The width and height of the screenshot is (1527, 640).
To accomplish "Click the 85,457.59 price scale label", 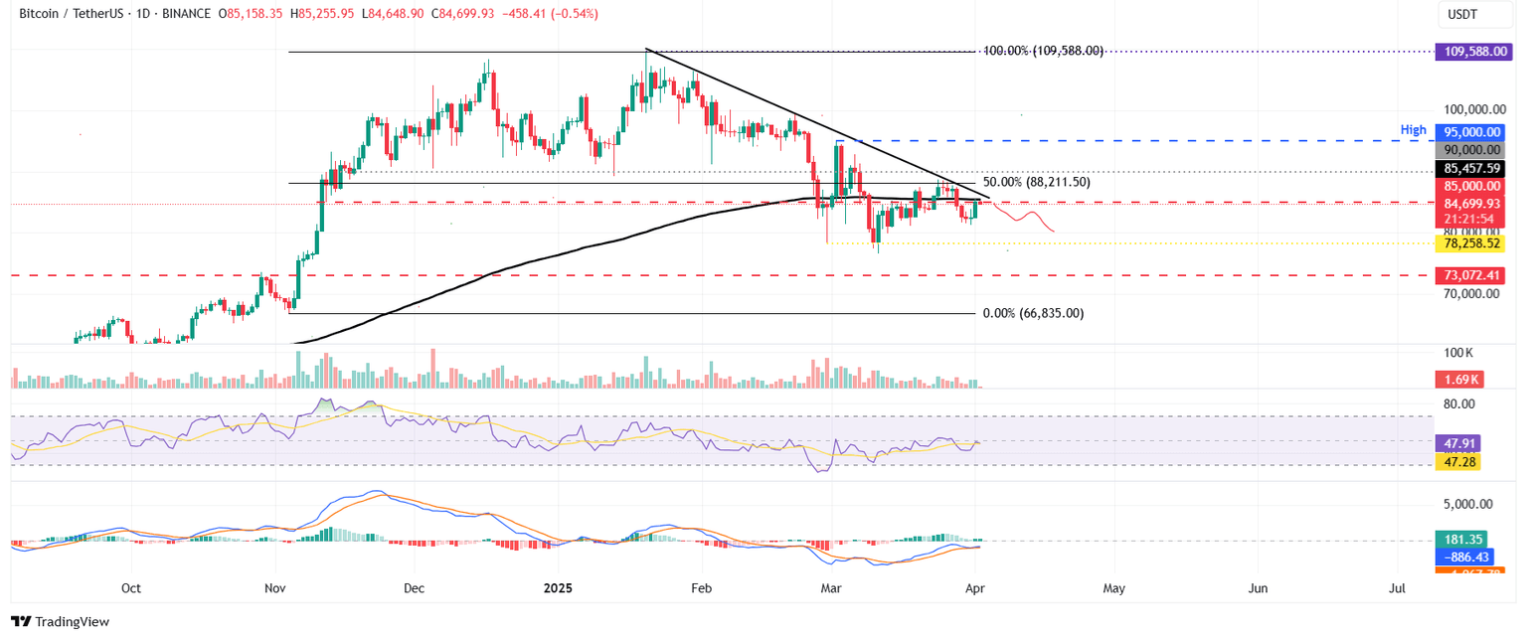I will click(x=1471, y=168).
